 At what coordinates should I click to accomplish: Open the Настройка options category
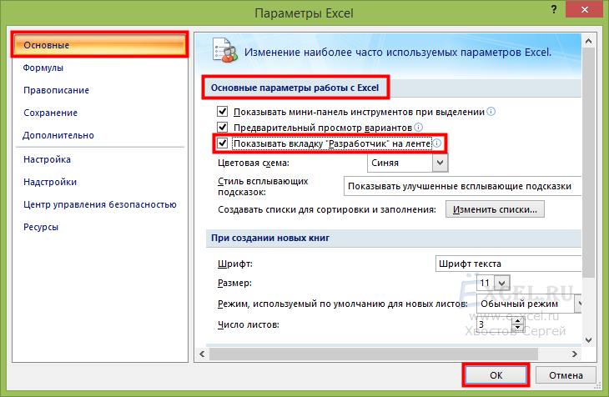pos(47,159)
